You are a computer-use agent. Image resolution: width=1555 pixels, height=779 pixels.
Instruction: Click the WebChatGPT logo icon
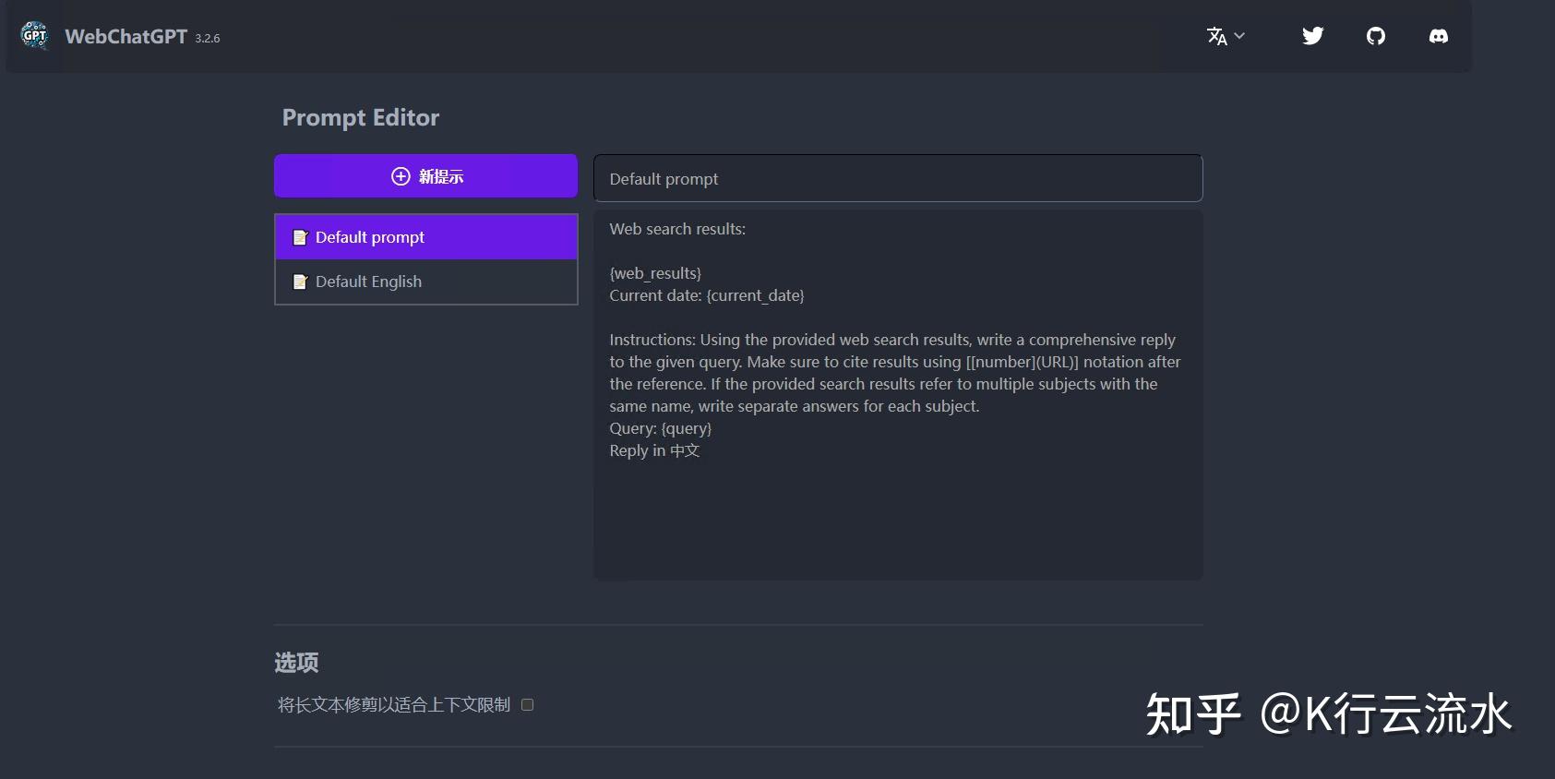pyautogui.click(x=34, y=36)
